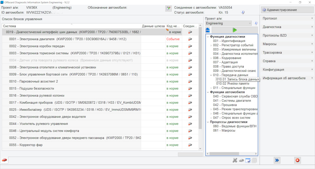Expand 011 - Специальные функции node
This screenshot has width=315, height=169.
click(211, 88)
